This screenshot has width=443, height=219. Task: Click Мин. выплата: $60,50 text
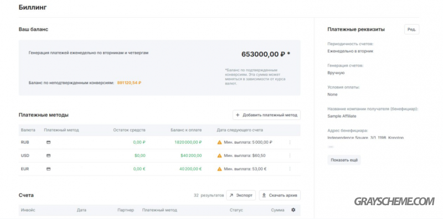tap(245, 155)
